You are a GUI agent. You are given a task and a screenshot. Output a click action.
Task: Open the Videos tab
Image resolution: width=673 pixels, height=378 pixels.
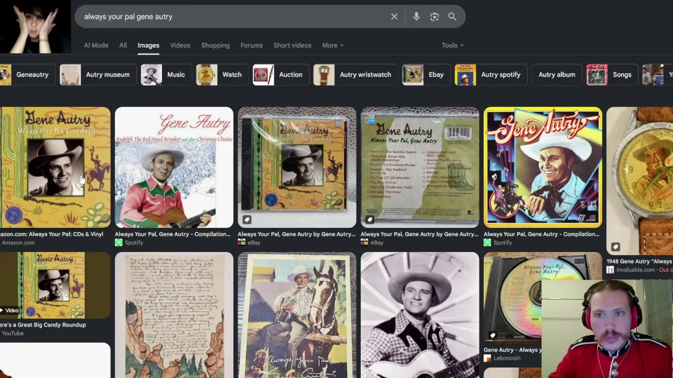click(x=180, y=45)
